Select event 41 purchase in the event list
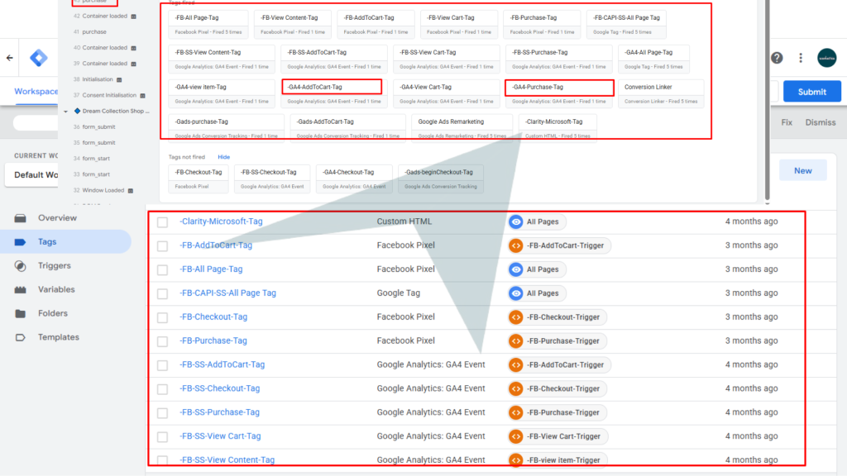 (94, 32)
